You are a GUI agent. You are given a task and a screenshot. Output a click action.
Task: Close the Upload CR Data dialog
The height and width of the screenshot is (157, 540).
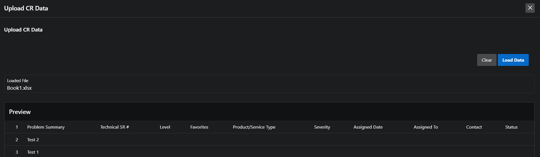530,8
